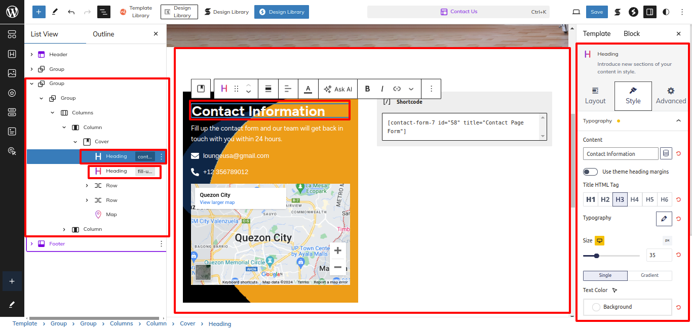Collapse the Typography panel section
Screen dimensions: 692x331
click(678, 121)
